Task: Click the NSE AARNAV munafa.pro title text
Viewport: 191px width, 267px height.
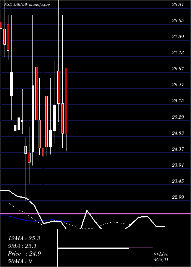Action: (27, 5)
